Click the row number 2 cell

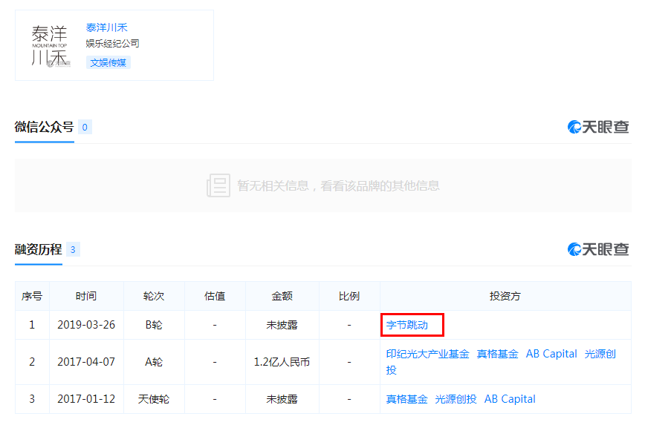tap(32, 362)
